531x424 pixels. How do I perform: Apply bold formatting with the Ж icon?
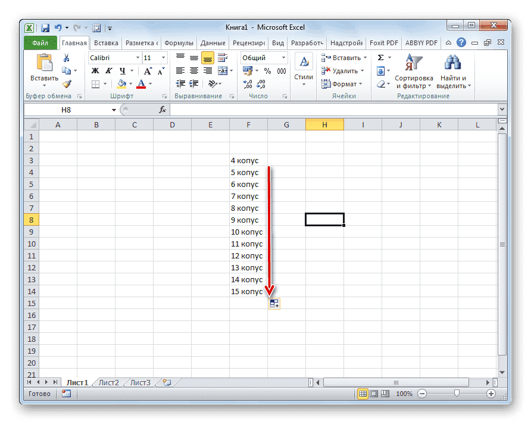click(95, 70)
